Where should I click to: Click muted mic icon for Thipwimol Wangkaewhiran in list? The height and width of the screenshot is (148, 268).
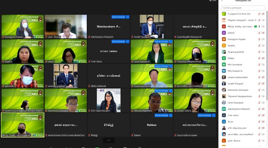click(x=259, y=96)
